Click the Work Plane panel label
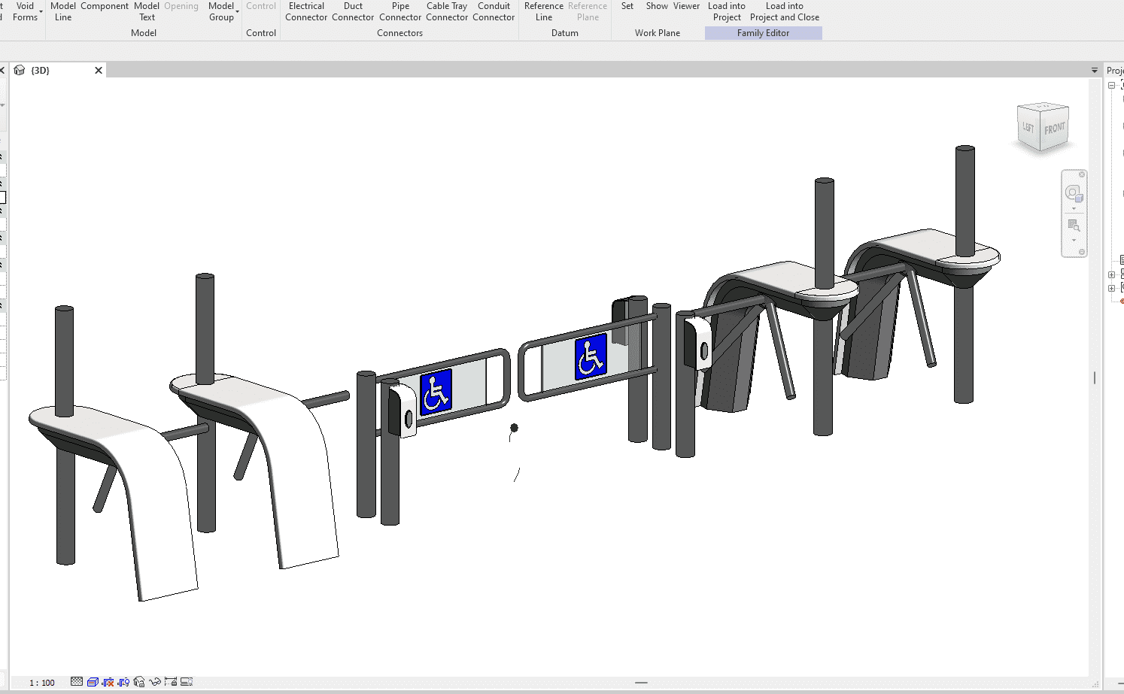This screenshot has height=694, width=1124. [x=657, y=33]
